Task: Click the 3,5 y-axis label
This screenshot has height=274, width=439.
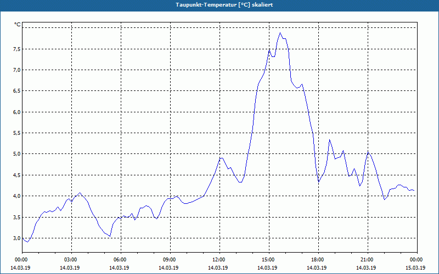Action: click(x=18, y=217)
